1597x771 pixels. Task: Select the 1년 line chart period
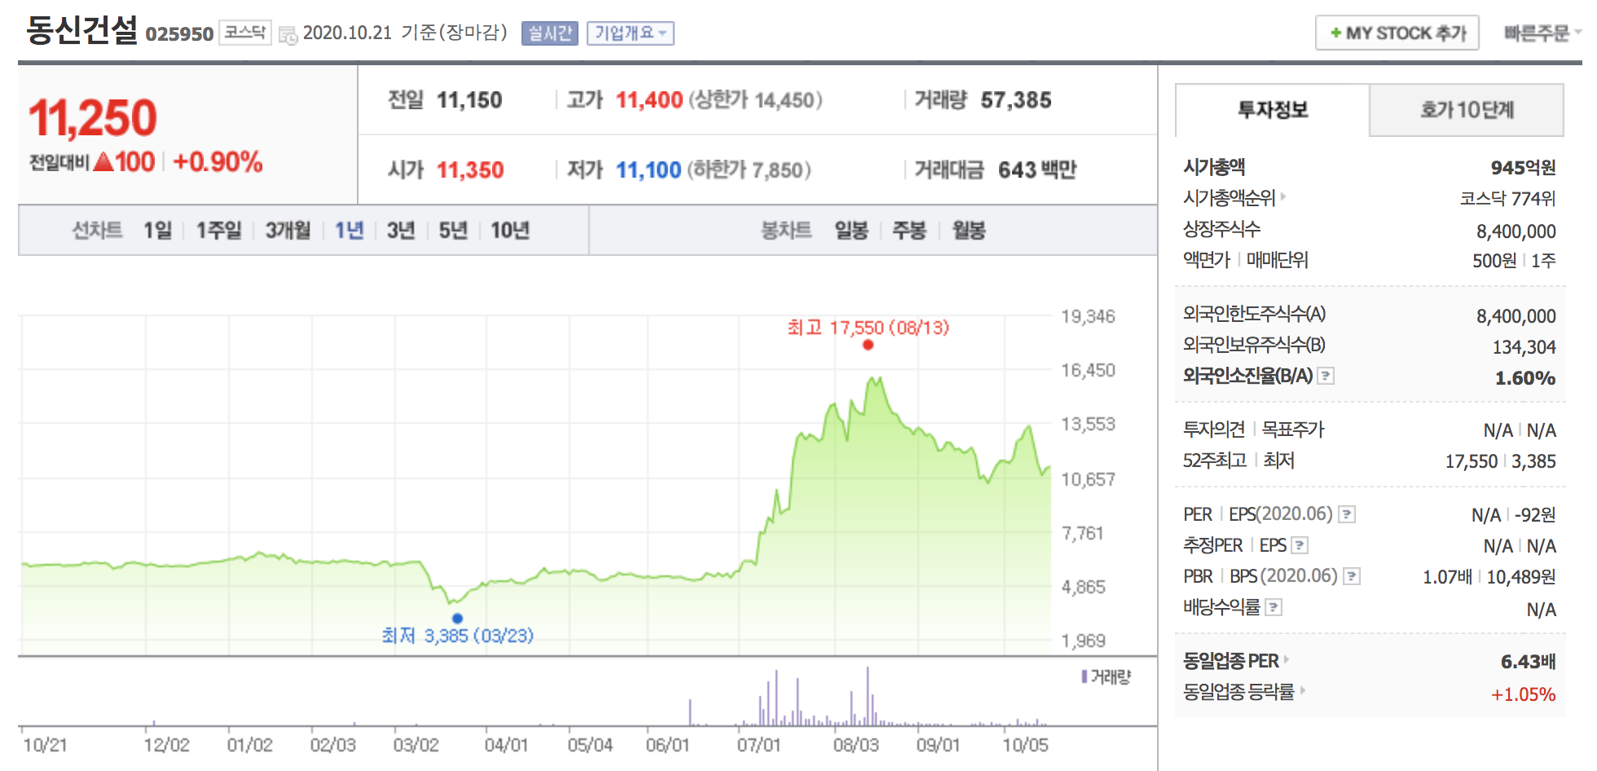tap(350, 231)
